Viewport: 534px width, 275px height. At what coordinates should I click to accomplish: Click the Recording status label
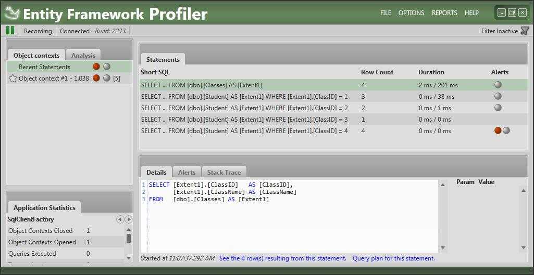38,31
